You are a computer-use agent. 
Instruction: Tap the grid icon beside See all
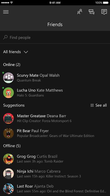[92, 105]
